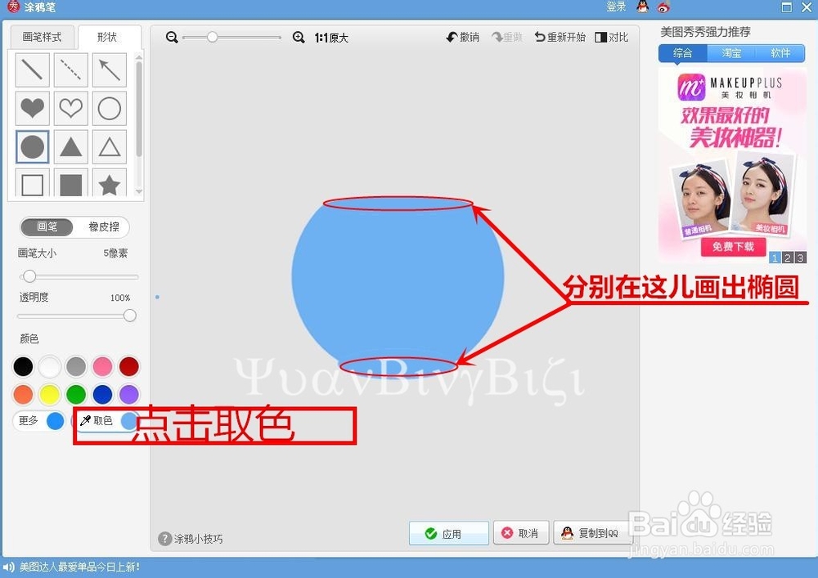
Task: Expand 更多 to show more colors
Action: tap(29, 420)
